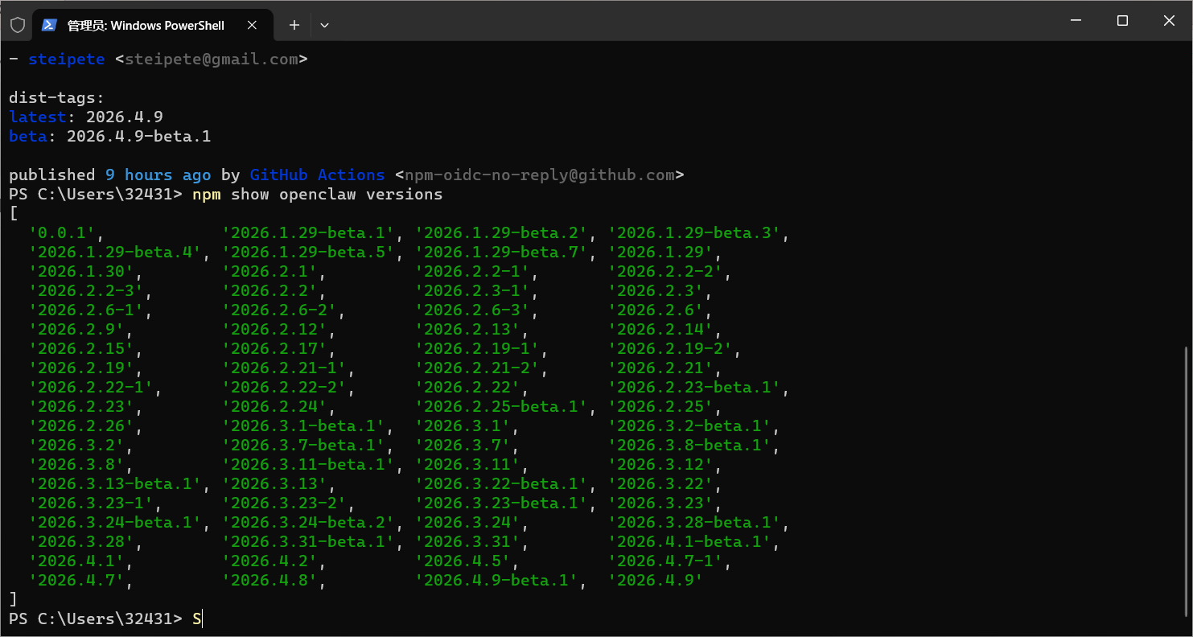This screenshot has width=1193, height=637.
Task: Click the last '2026.4.9' version entry
Action: (x=655, y=580)
